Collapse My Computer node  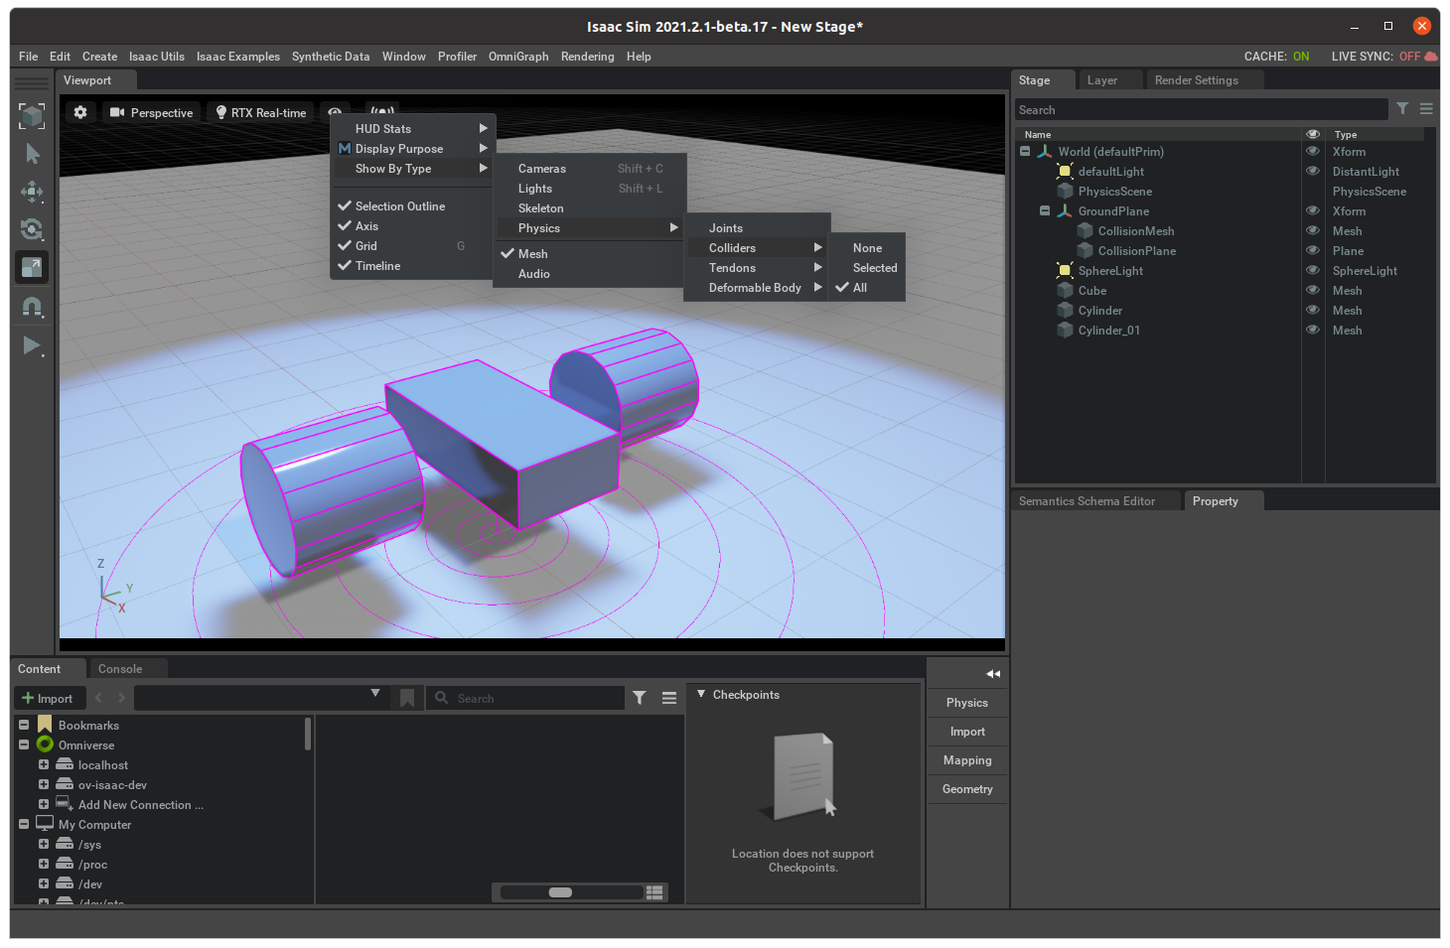[x=24, y=824]
